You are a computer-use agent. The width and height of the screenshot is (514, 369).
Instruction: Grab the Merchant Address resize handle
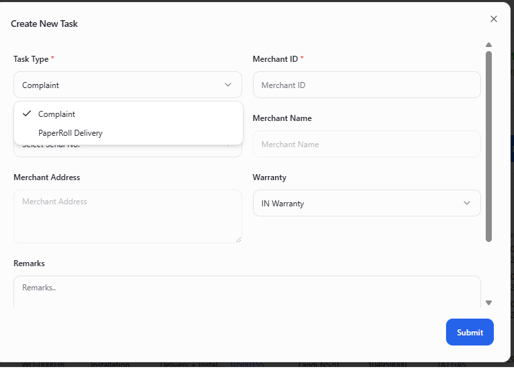(238, 239)
